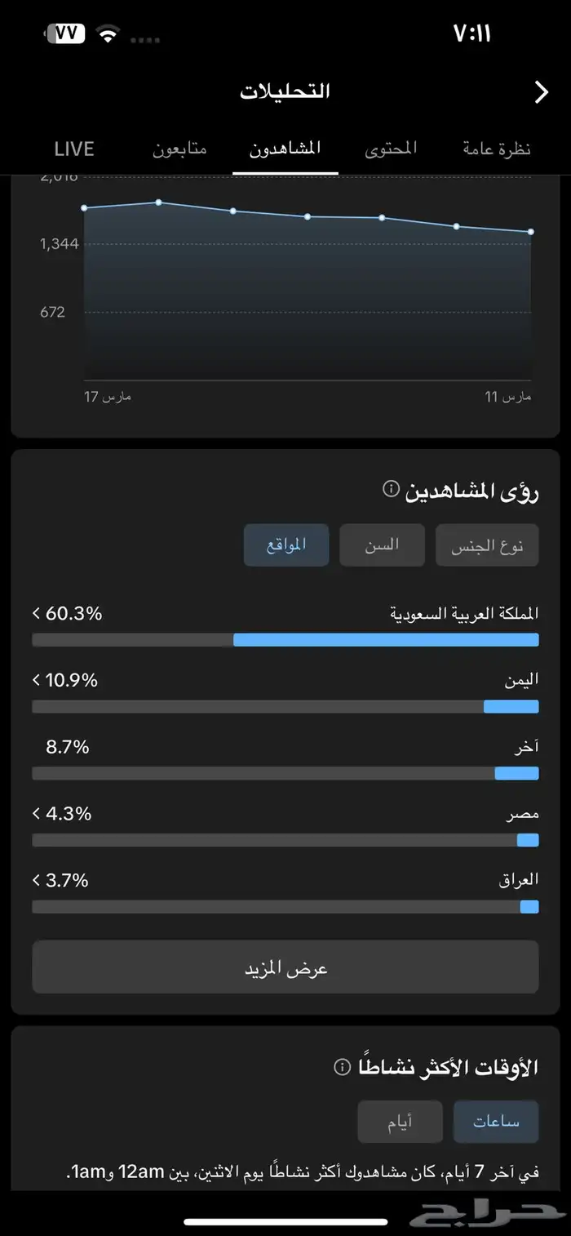This screenshot has height=1236, width=571.
Task: Switch to أيام activity view
Action: (400, 1122)
